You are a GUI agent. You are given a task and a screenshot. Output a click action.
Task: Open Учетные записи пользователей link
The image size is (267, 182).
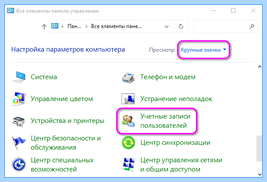coord(165,121)
